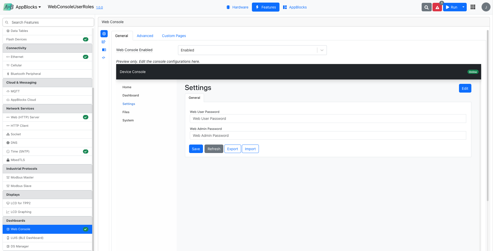This screenshot has width=493, height=251.
Task: Select DS Manager feature icon
Action: (8, 246)
